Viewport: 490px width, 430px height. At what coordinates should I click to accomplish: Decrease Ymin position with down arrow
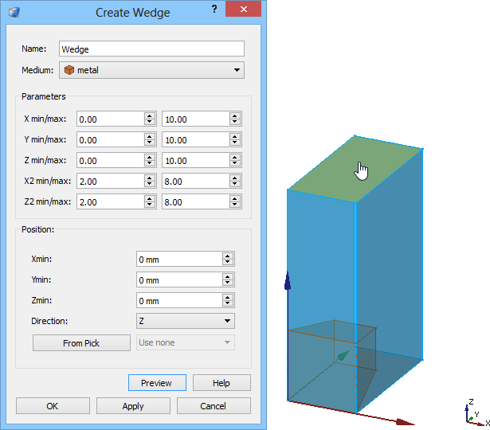(x=228, y=283)
